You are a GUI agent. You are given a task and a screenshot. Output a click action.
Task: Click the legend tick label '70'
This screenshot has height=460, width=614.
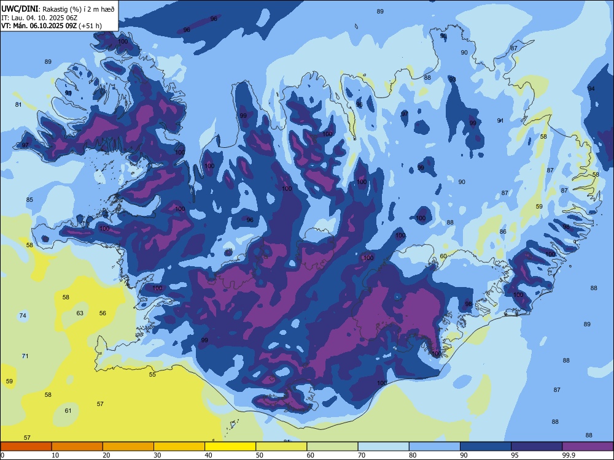(x=362, y=455)
